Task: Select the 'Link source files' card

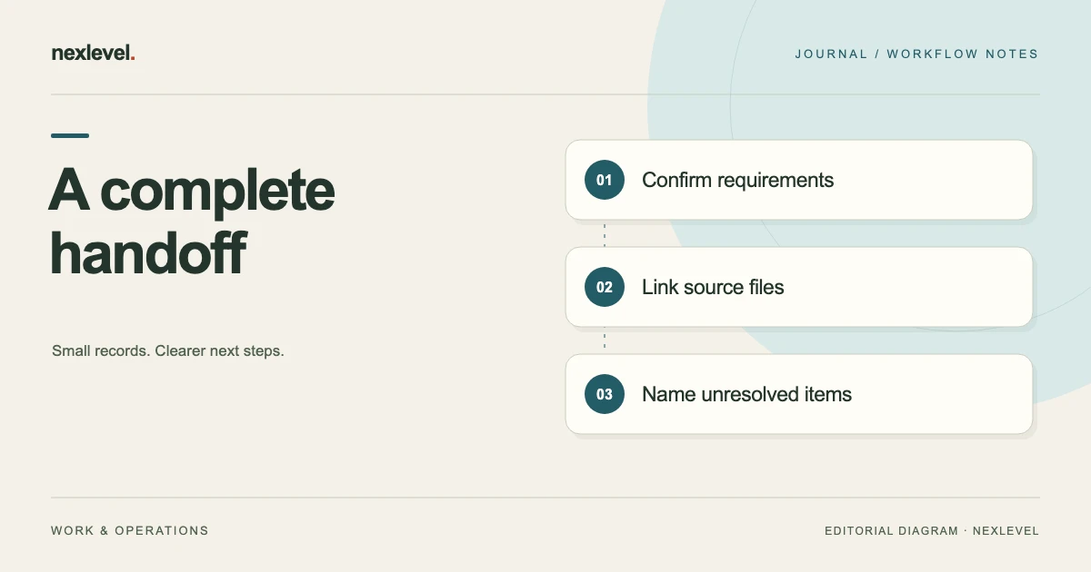Action: [x=799, y=287]
